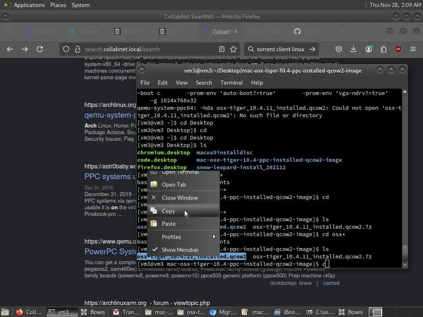Click 'osx-tiger_10.4.11_installed.qcow2.7z' in last ls output
The image size is (423, 317).
click(312, 257)
